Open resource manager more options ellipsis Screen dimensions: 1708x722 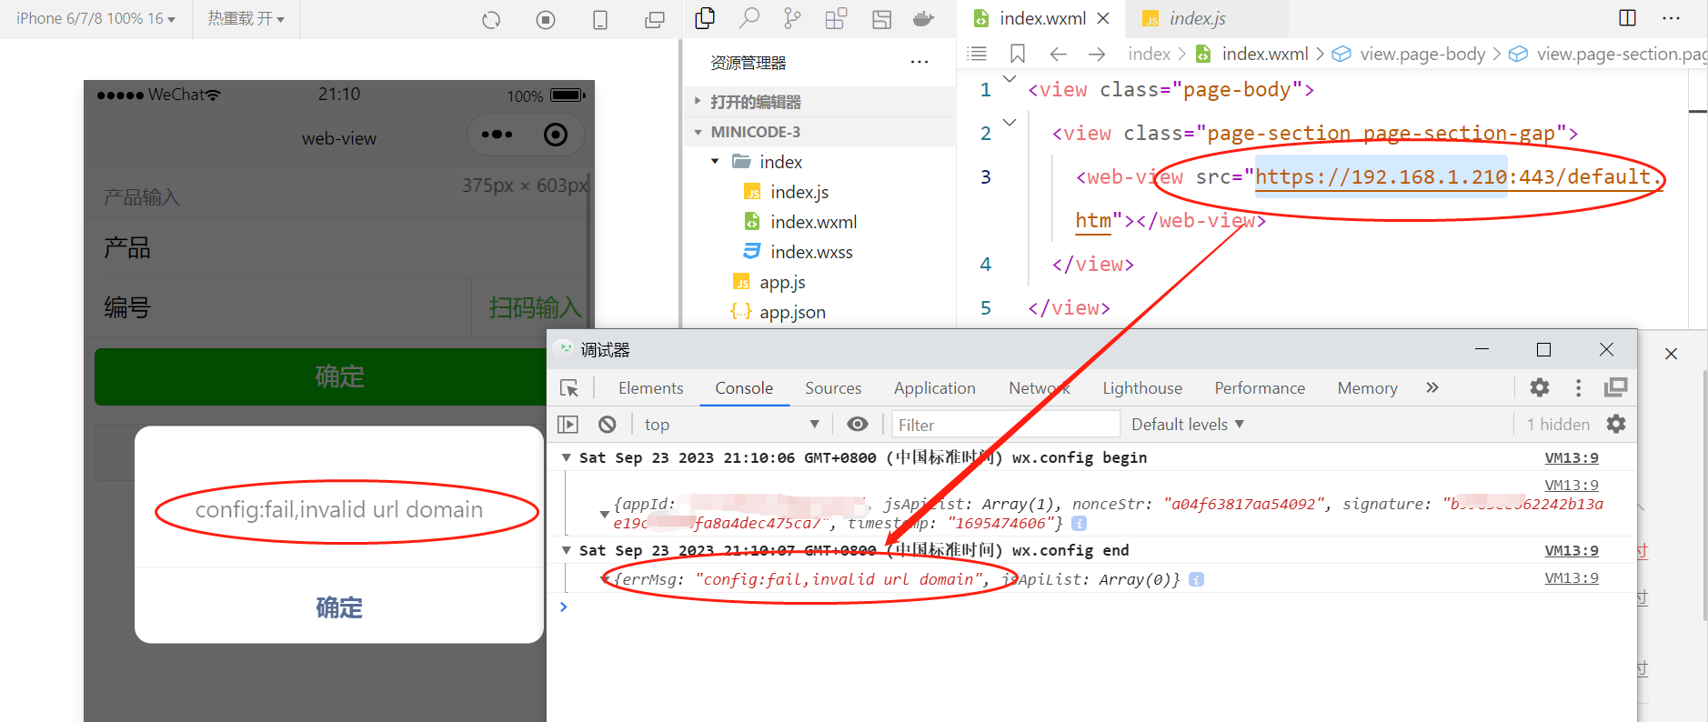pyautogui.click(x=919, y=62)
